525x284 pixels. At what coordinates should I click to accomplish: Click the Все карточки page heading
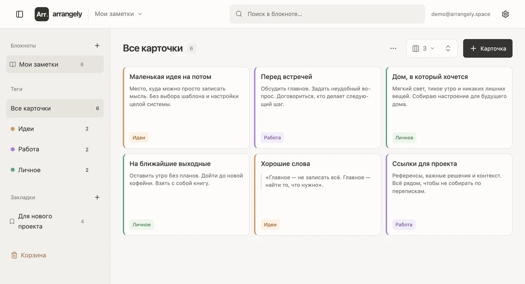coord(153,48)
